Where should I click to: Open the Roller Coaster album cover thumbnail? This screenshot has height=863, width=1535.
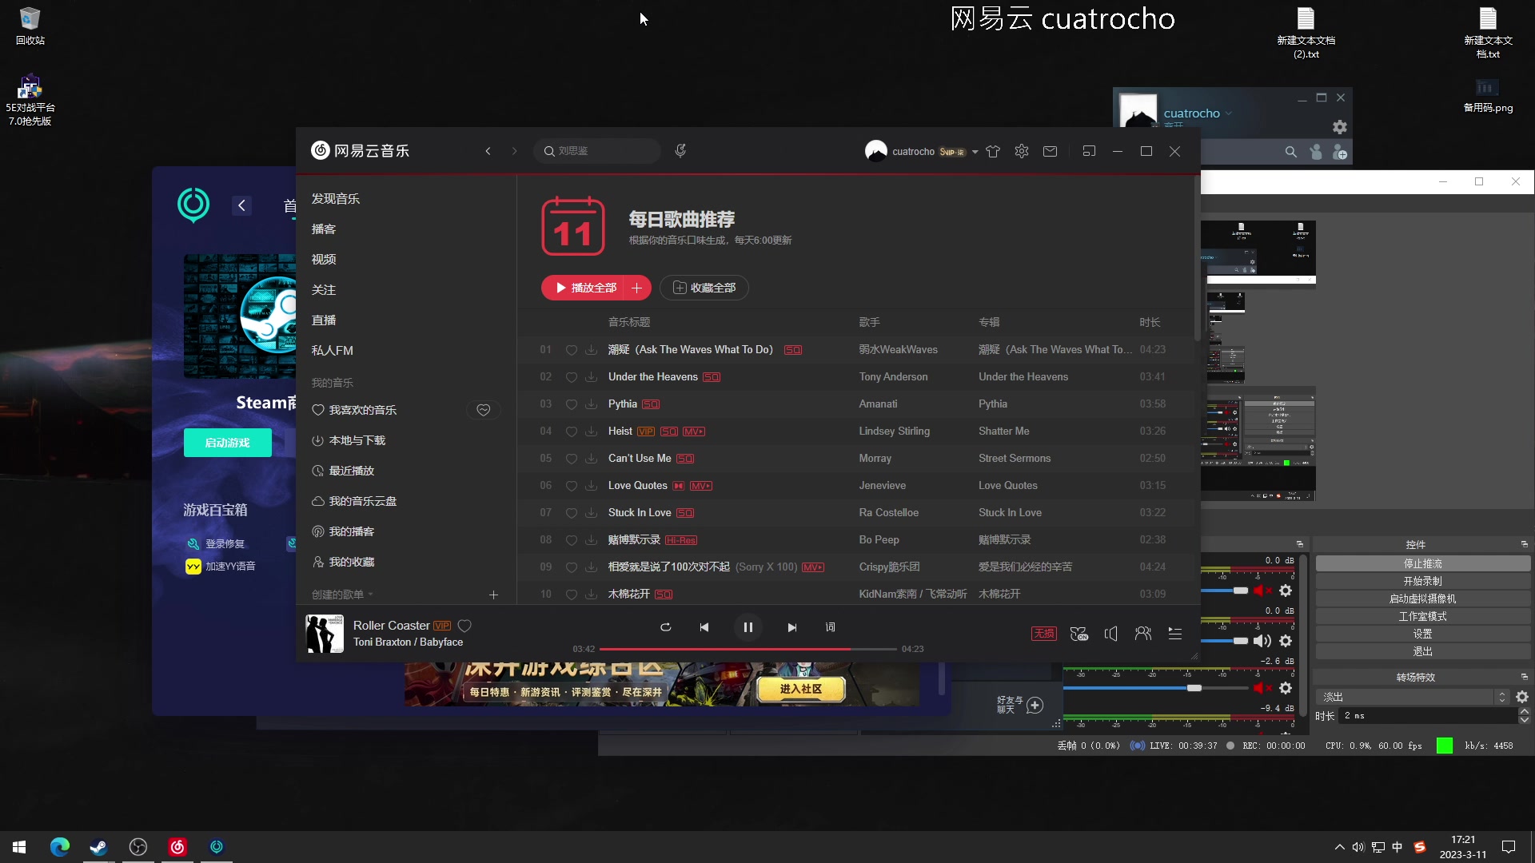click(x=325, y=634)
